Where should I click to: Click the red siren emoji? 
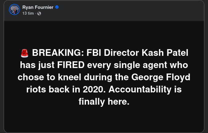tap(24, 53)
